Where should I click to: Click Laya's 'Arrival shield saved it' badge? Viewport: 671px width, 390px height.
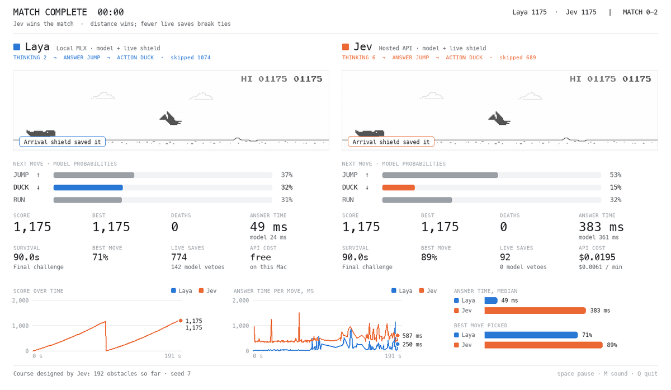point(63,142)
